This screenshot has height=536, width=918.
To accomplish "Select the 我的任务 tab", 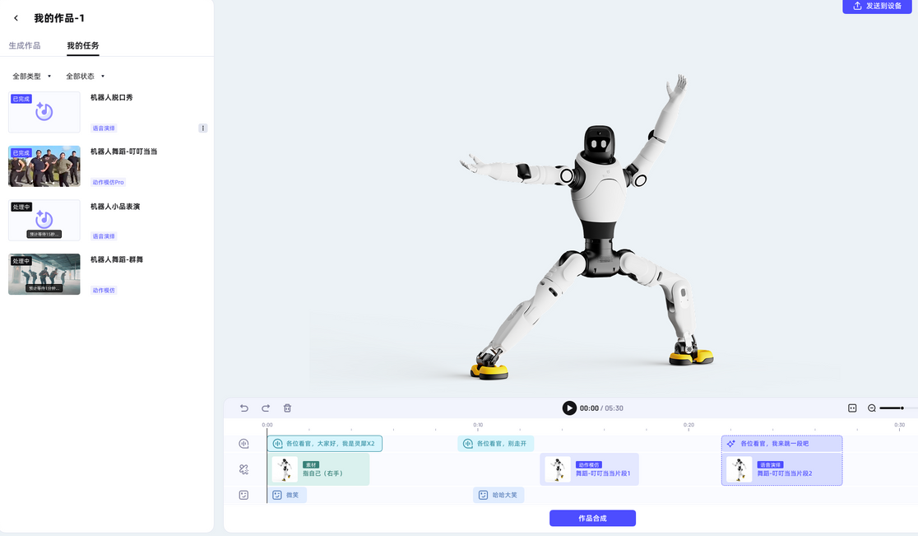I will (83, 45).
